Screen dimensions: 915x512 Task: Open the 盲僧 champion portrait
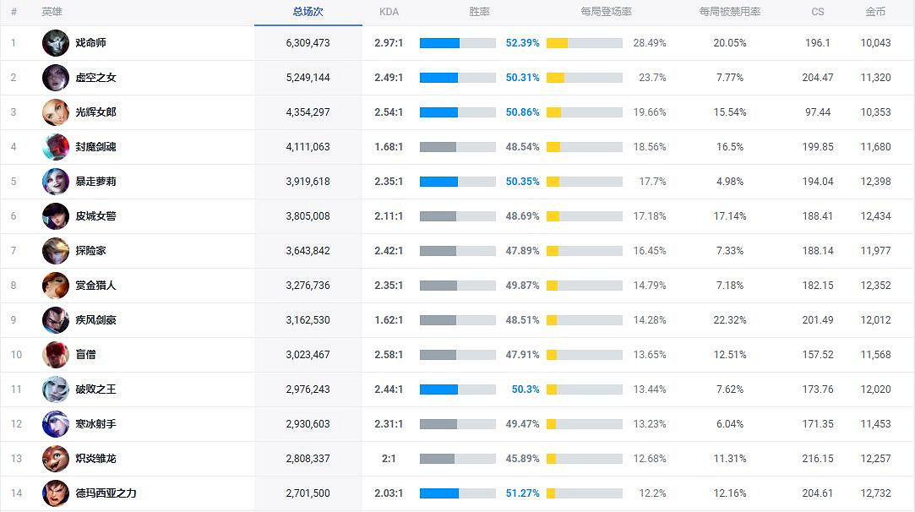[x=55, y=354]
